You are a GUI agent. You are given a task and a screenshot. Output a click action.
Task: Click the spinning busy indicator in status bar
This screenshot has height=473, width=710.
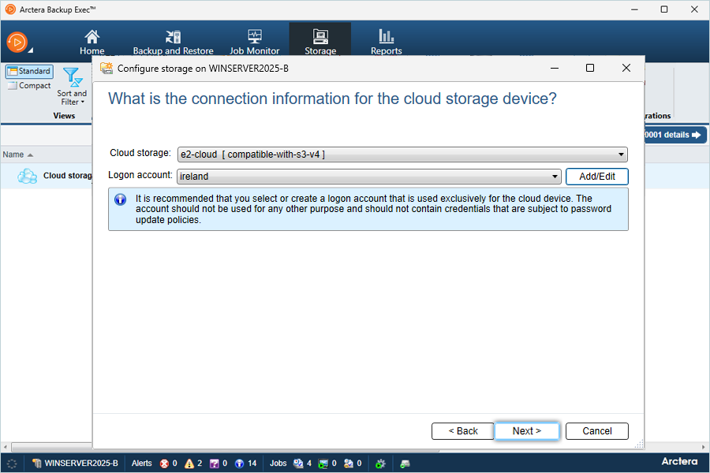tap(12, 464)
